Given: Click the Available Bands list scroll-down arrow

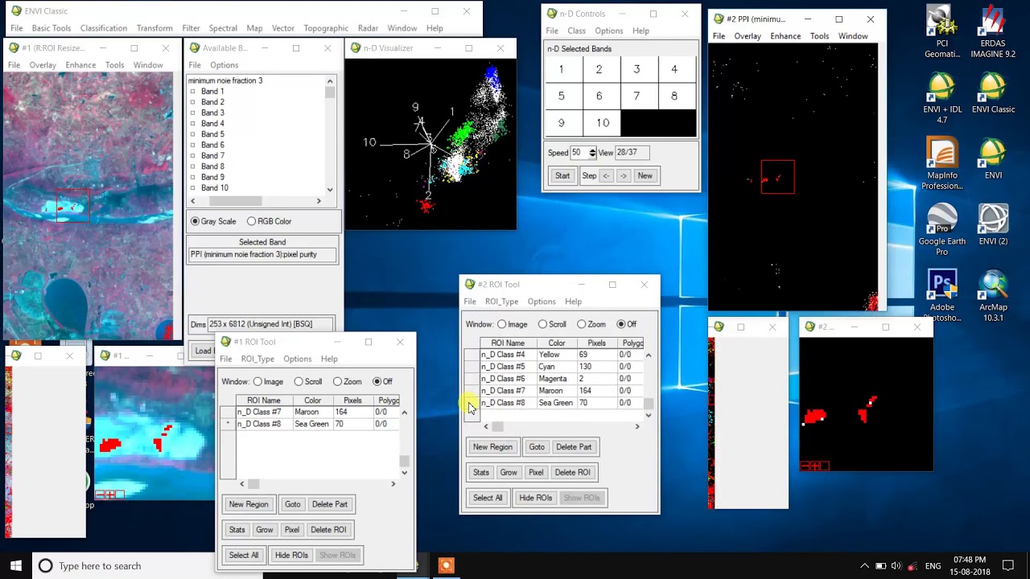Looking at the screenshot, I should pos(330,190).
